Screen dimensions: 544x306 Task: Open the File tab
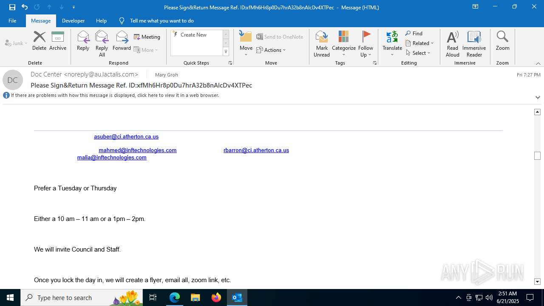click(x=12, y=20)
